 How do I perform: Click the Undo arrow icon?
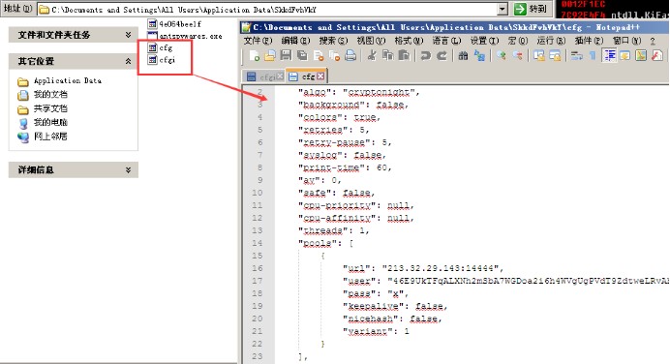pos(425,55)
